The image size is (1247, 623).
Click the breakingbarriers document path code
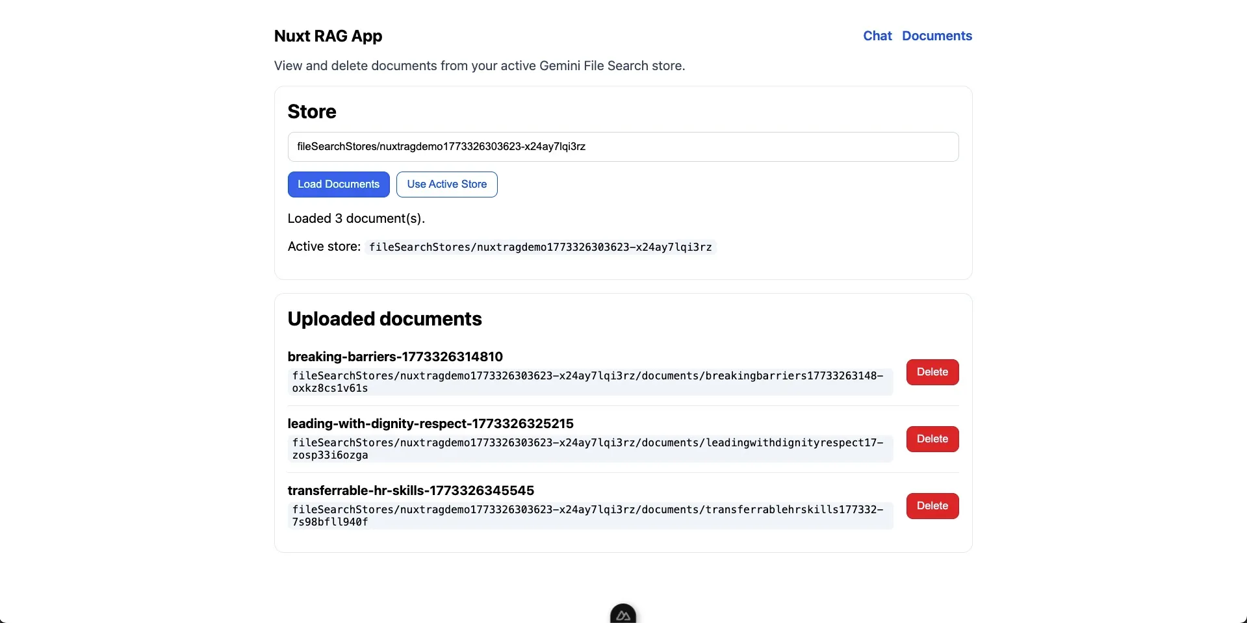coord(590,382)
